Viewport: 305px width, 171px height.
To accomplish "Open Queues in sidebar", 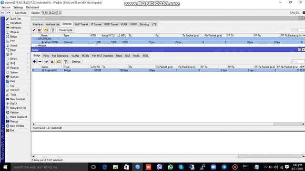I will click(14, 77).
